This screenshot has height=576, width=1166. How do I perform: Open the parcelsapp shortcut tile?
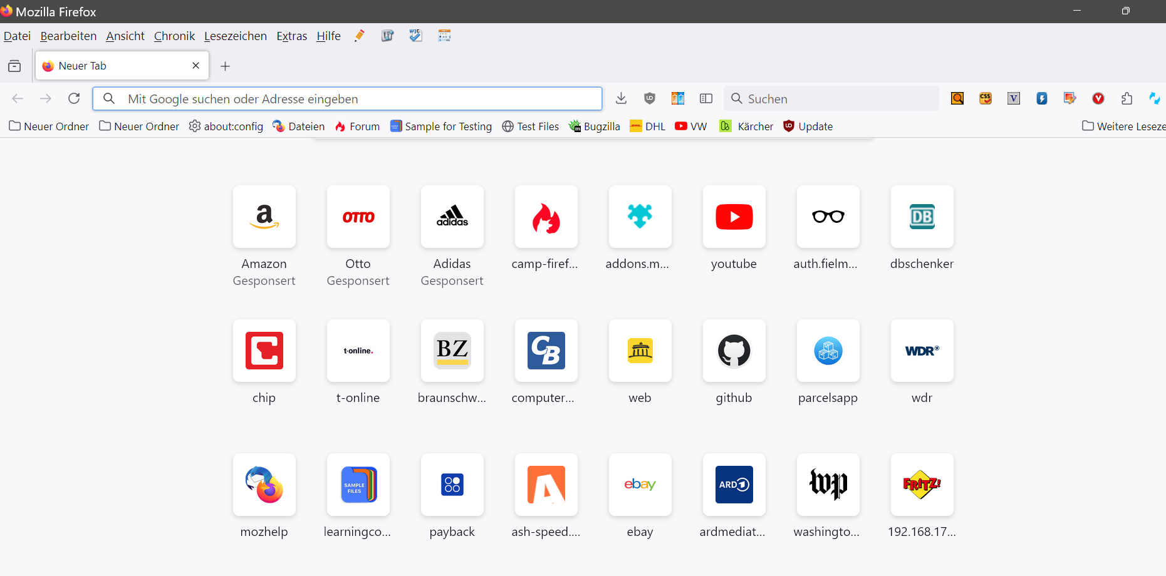[828, 351]
